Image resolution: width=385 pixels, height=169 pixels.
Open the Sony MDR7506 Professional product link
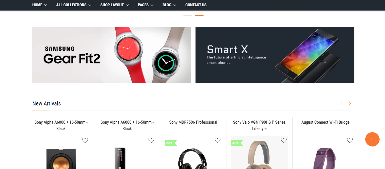tap(193, 122)
